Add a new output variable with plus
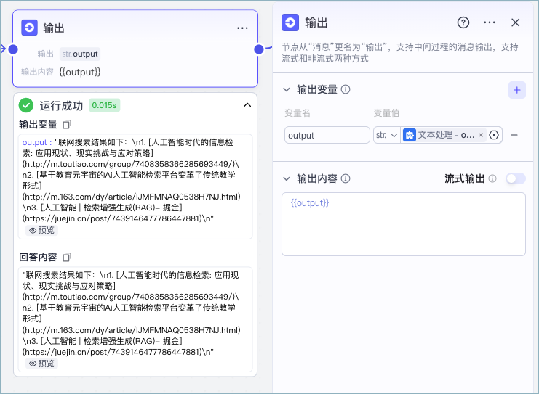Screen dimensions: 539x394 point(516,90)
